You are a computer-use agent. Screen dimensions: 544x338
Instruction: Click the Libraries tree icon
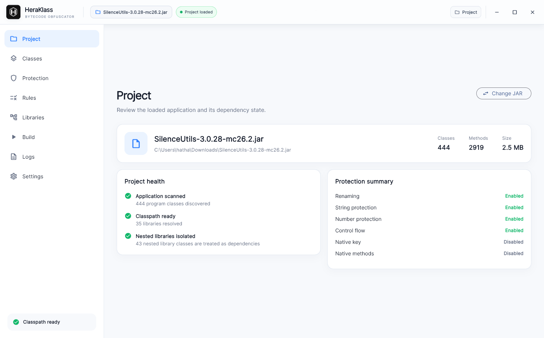pyautogui.click(x=14, y=117)
